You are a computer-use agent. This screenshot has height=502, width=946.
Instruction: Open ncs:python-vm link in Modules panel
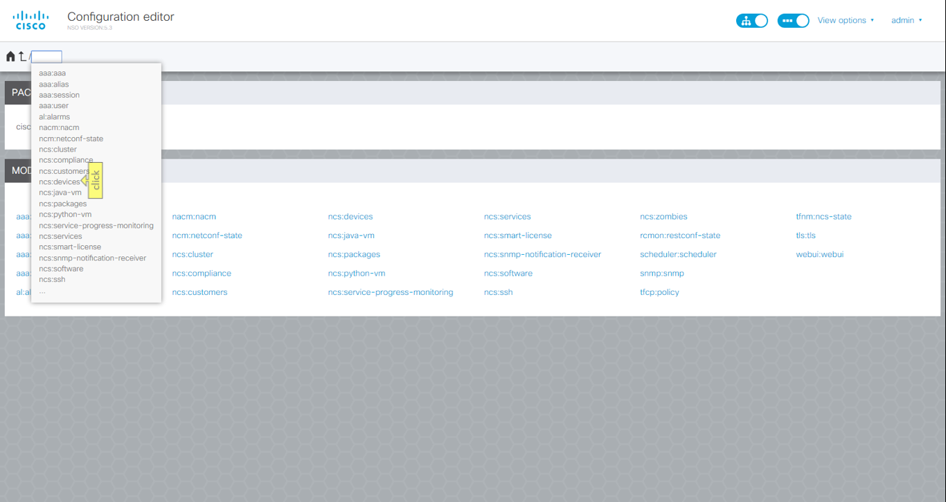click(357, 274)
